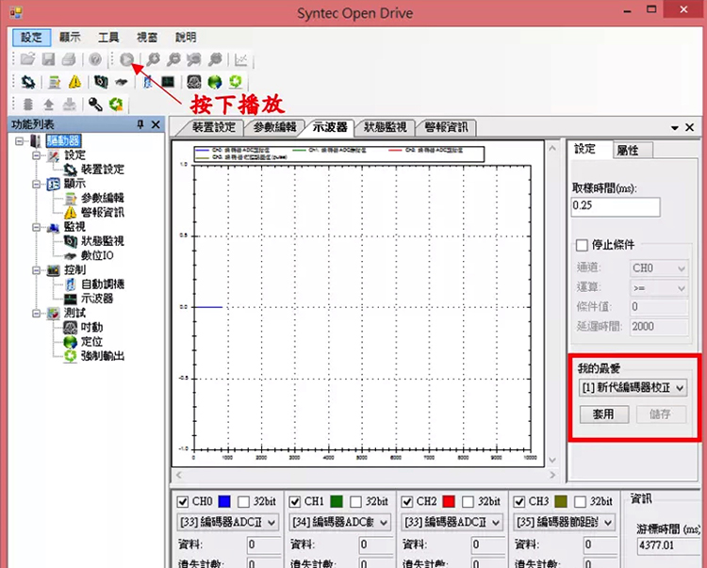Open CH1 signal source dropdown
707x568 pixels.
pyautogui.click(x=339, y=522)
